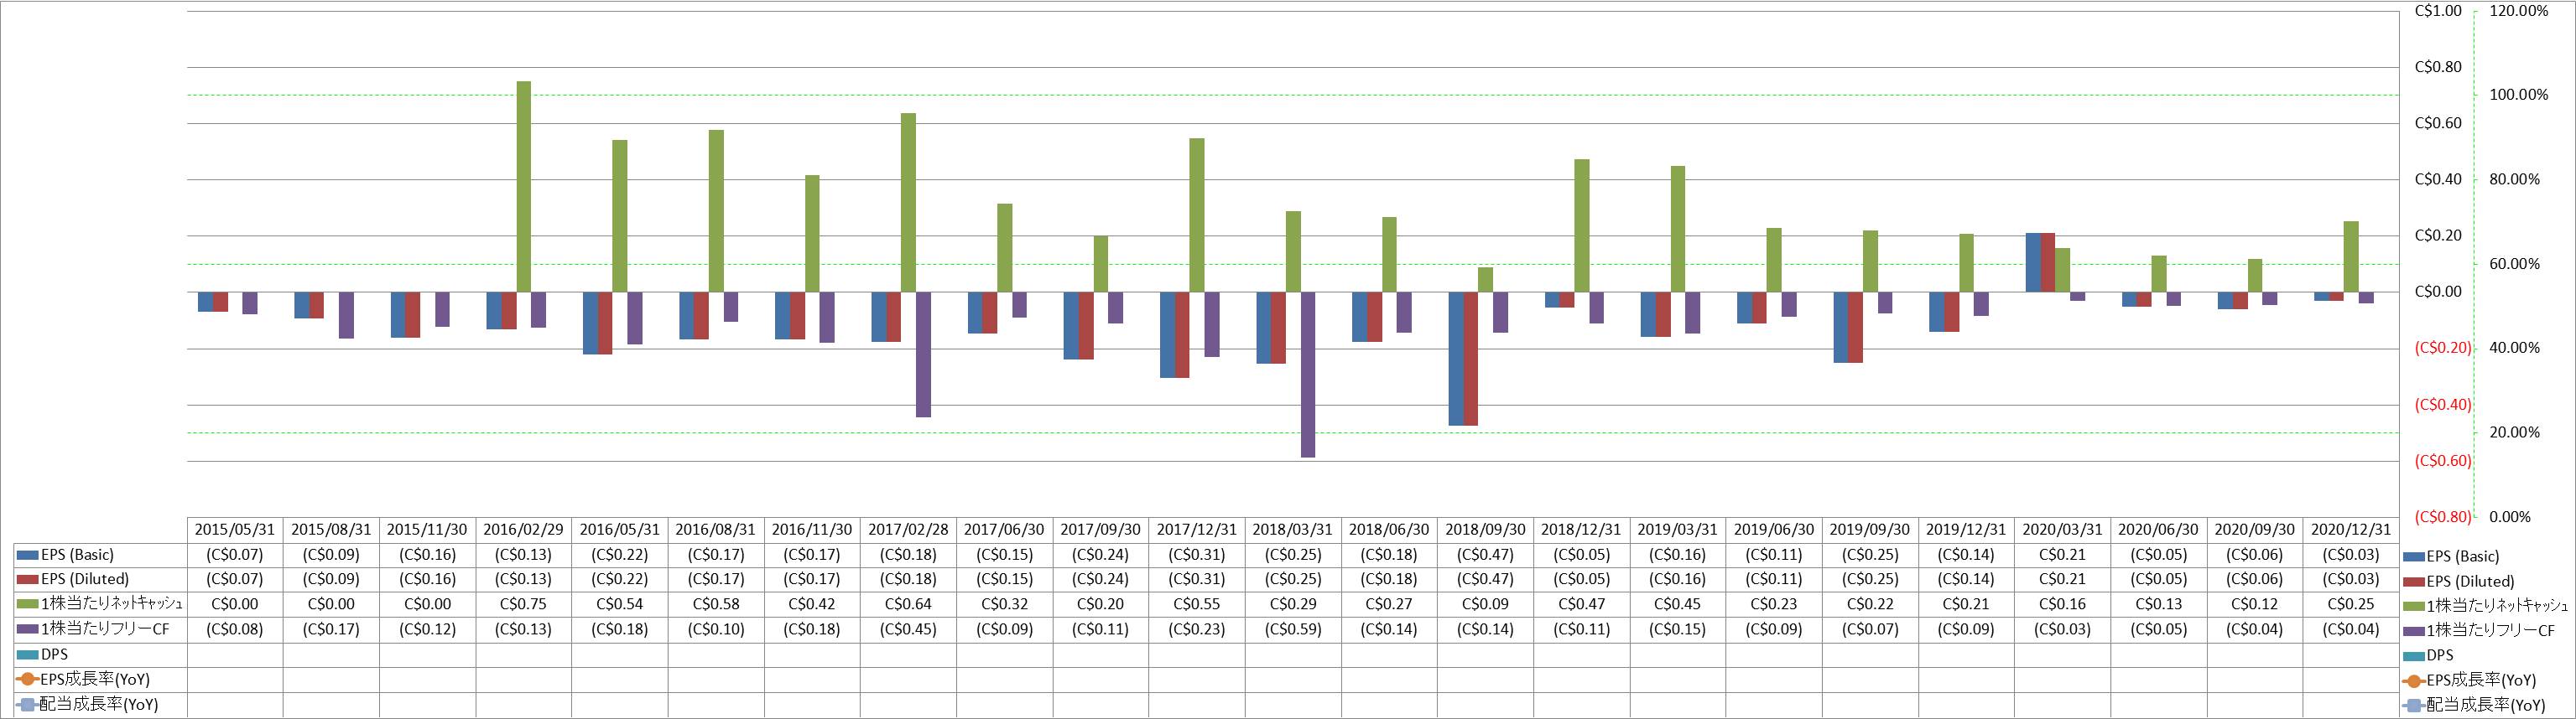
Task: Click the purple 1株当たりフリーCF swatch in the left legend
Action: [28, 629]
